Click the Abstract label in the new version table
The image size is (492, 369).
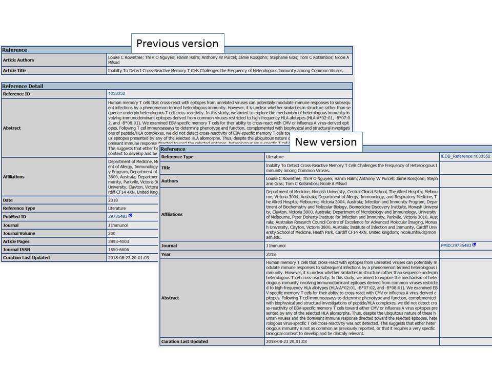click(170, 298)
